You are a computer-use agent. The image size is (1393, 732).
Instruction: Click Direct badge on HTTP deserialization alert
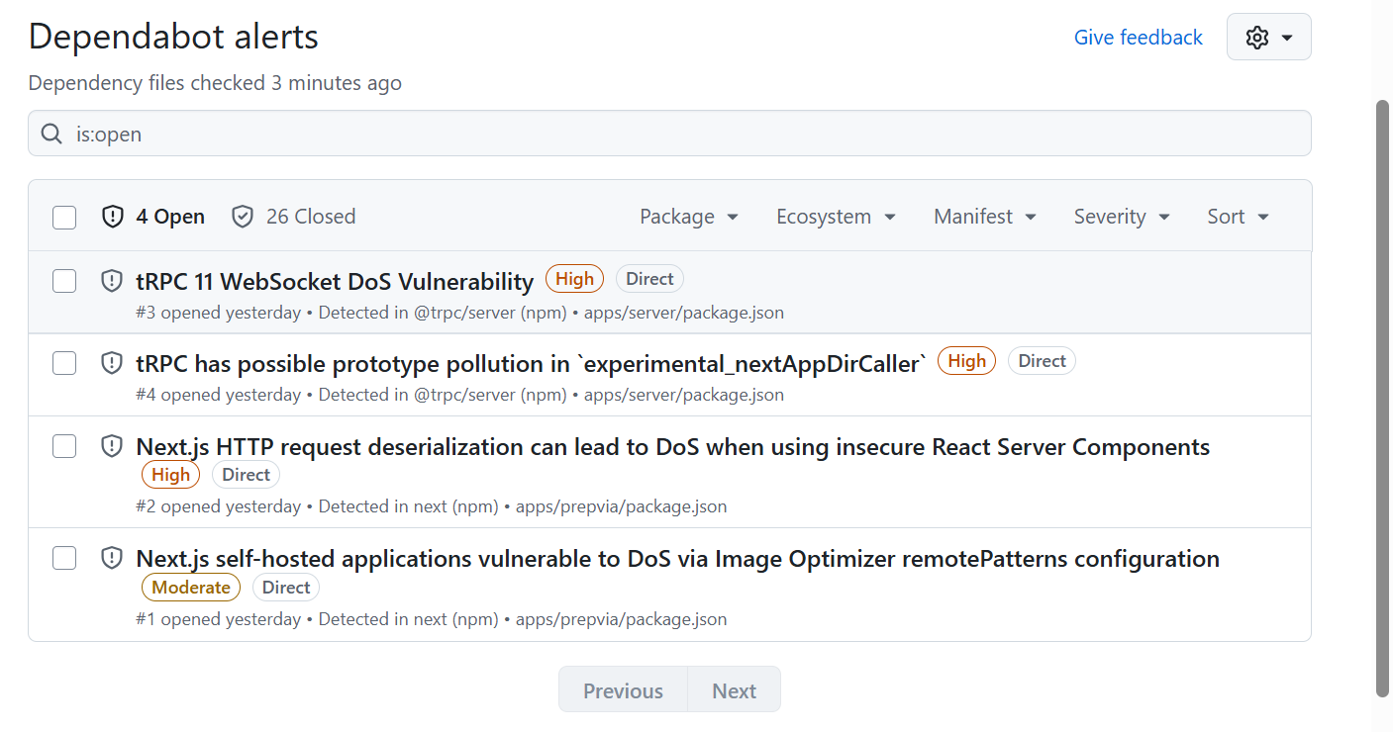point(246,475)
